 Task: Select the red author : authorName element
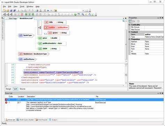pos(56,27)
